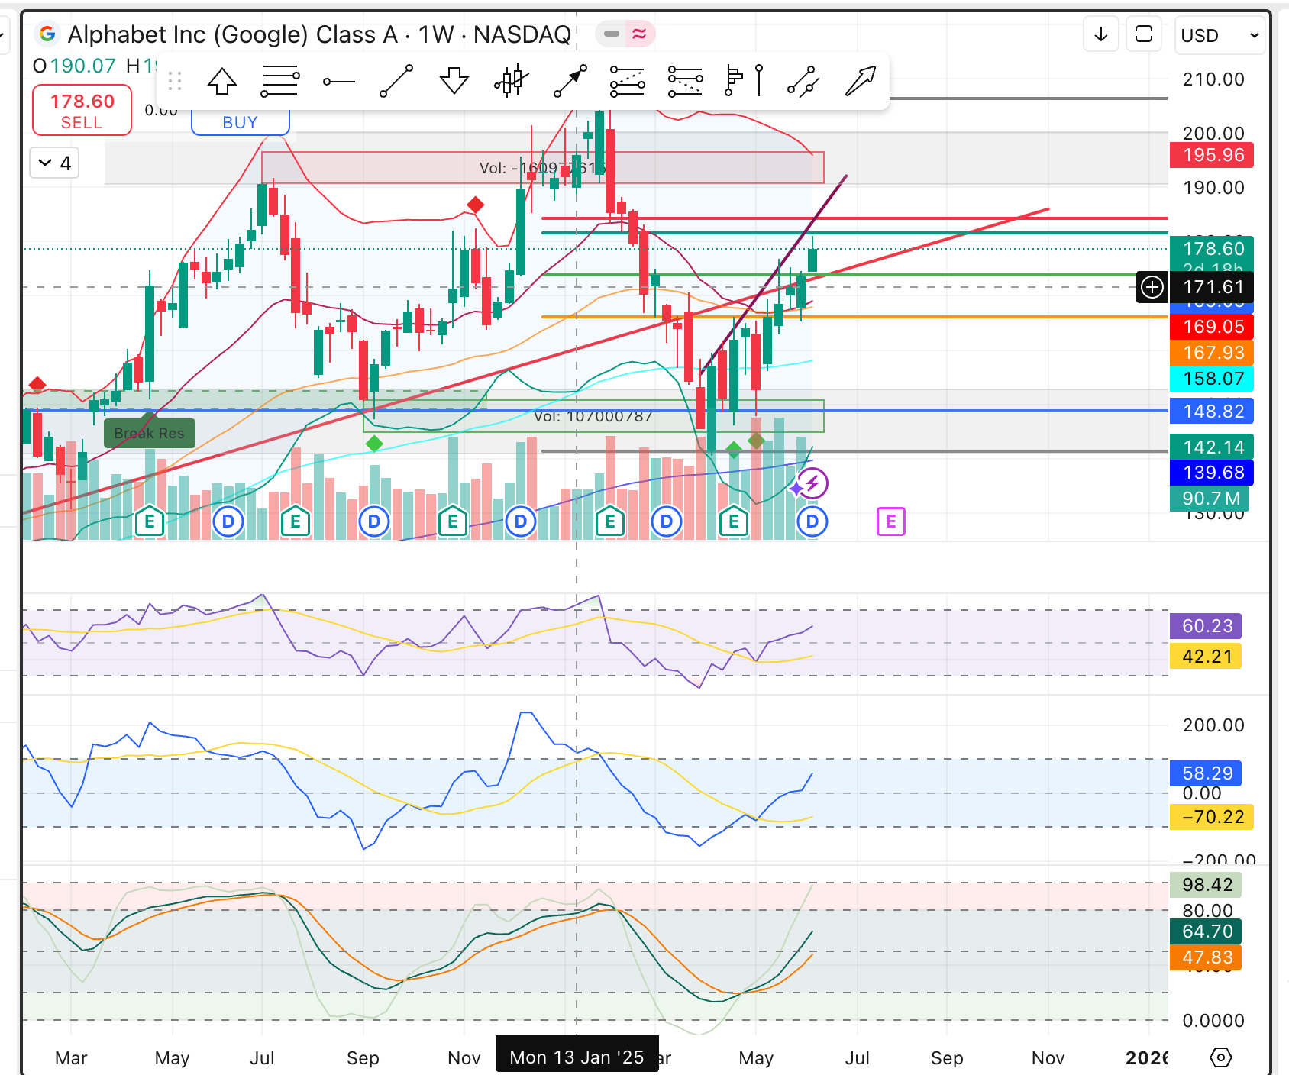The height and width of the screenshot is (1075, 1289).
Task: Select the Arrow Mark Down drawing tool
Action: [x=454, y=81]
